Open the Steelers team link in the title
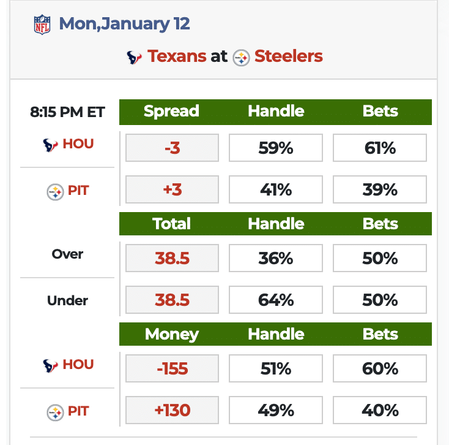The image size is (449, 445). 288,56
